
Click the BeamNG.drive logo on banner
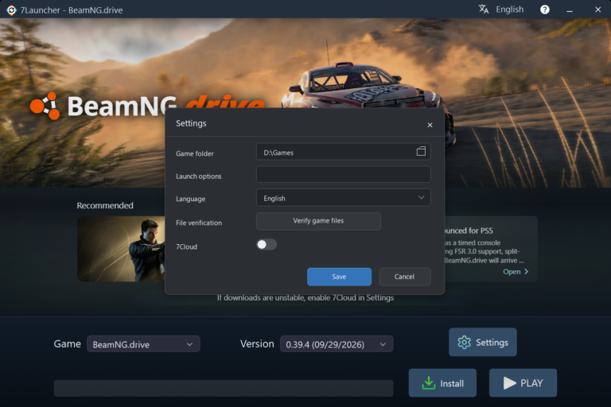148,106
